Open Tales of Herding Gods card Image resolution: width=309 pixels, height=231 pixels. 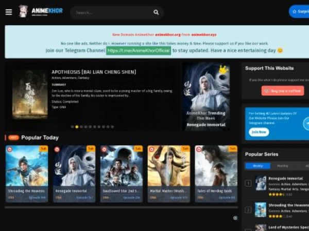tap(216, 174)
